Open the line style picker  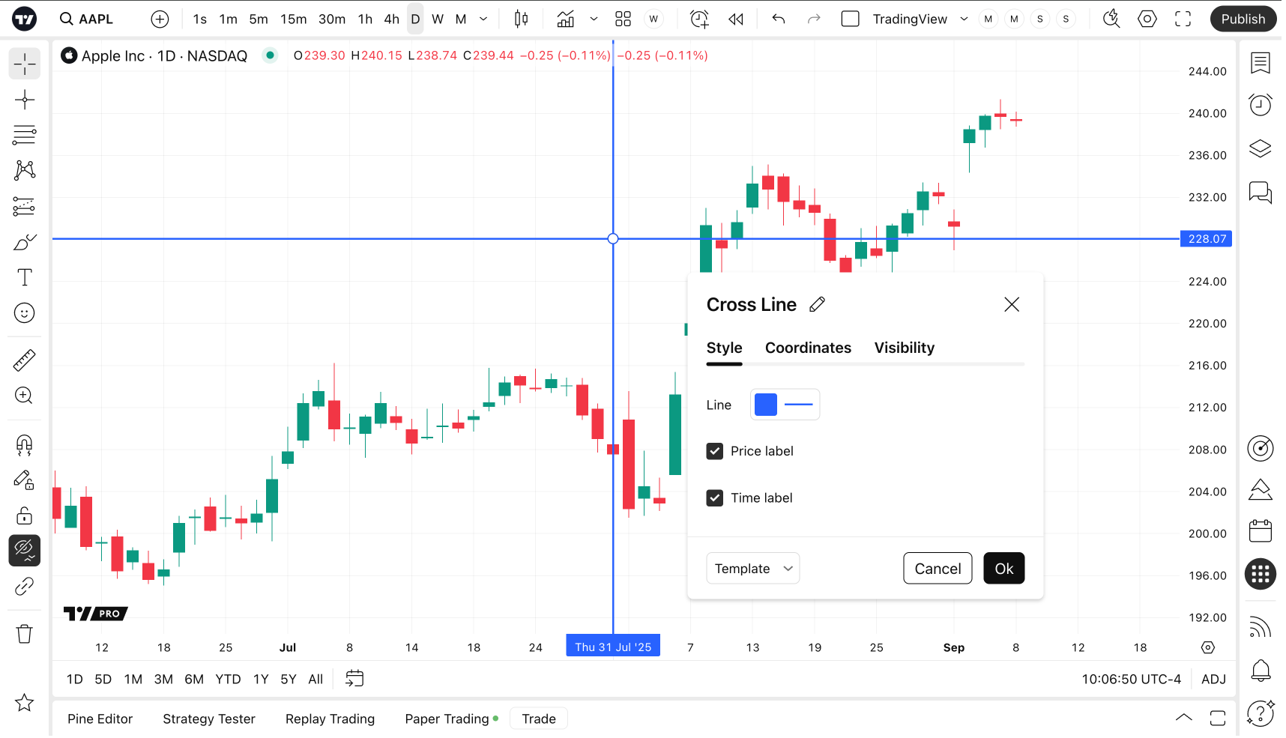(800, 405)
